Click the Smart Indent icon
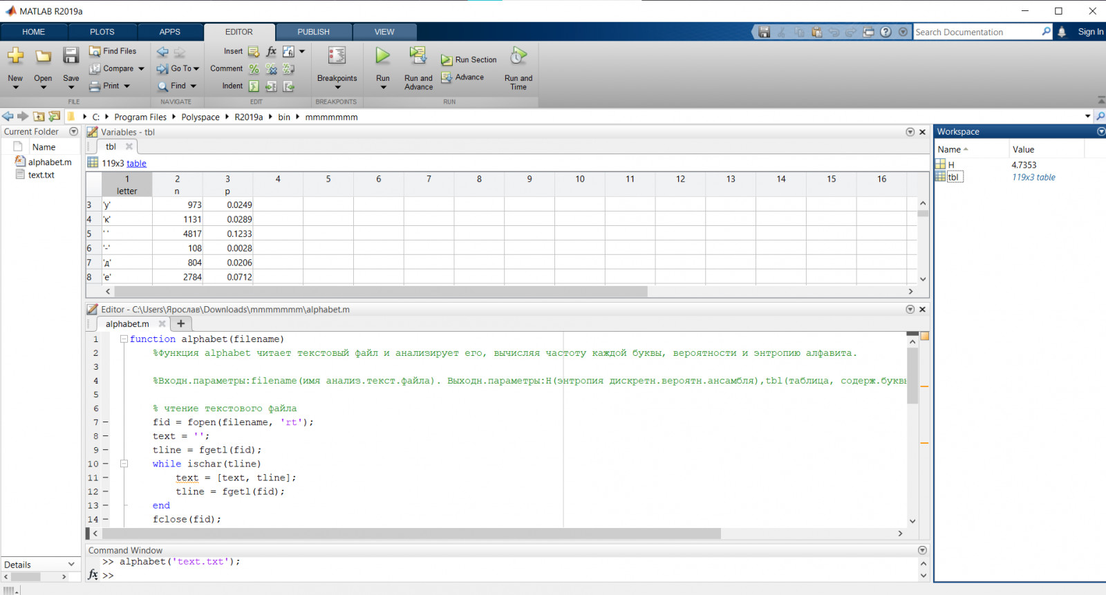The image size is (1106, 595). click(254, 86)
